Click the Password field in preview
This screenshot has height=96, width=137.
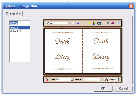[92, 79]
